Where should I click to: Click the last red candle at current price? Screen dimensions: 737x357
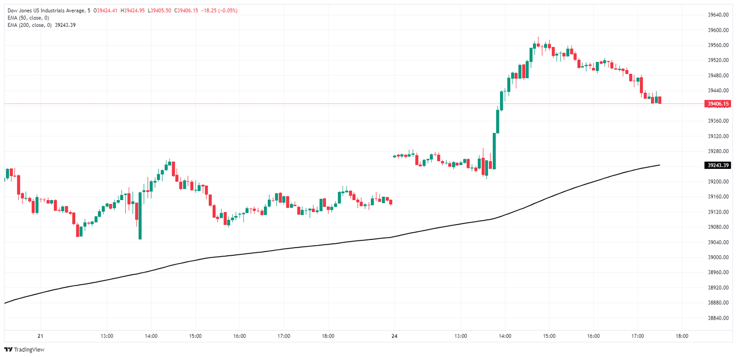(660, 100)
